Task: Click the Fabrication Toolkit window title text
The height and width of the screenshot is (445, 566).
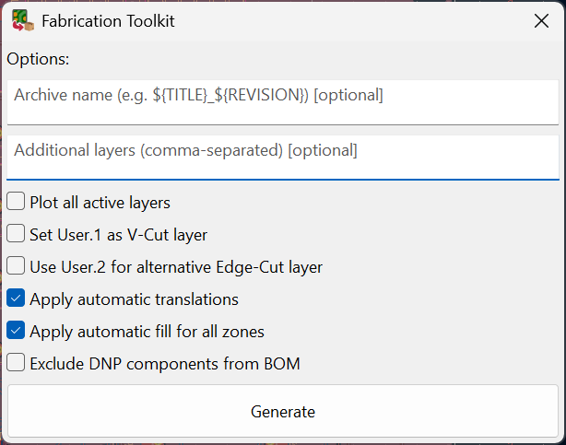Action: pos(108,20)
